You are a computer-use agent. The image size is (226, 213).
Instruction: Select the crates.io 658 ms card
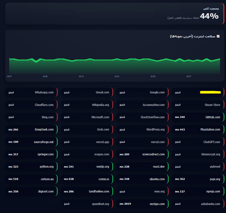click(87, 179)
